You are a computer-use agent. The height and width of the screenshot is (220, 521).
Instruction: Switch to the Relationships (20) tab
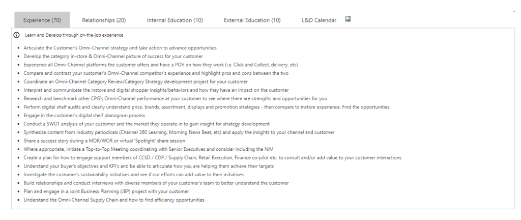coord(104,20)
